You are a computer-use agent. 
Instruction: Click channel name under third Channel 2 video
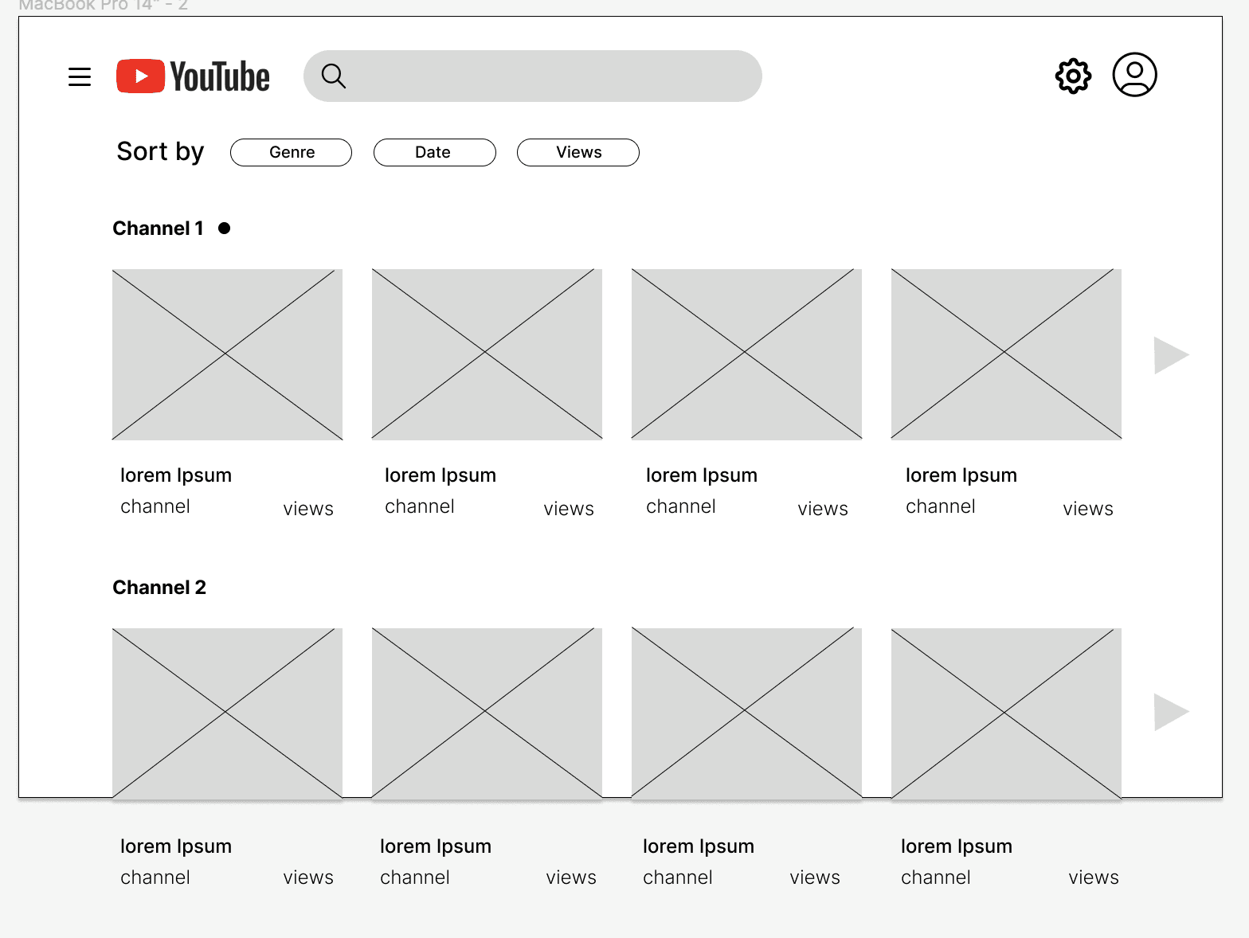pos(678,877)
